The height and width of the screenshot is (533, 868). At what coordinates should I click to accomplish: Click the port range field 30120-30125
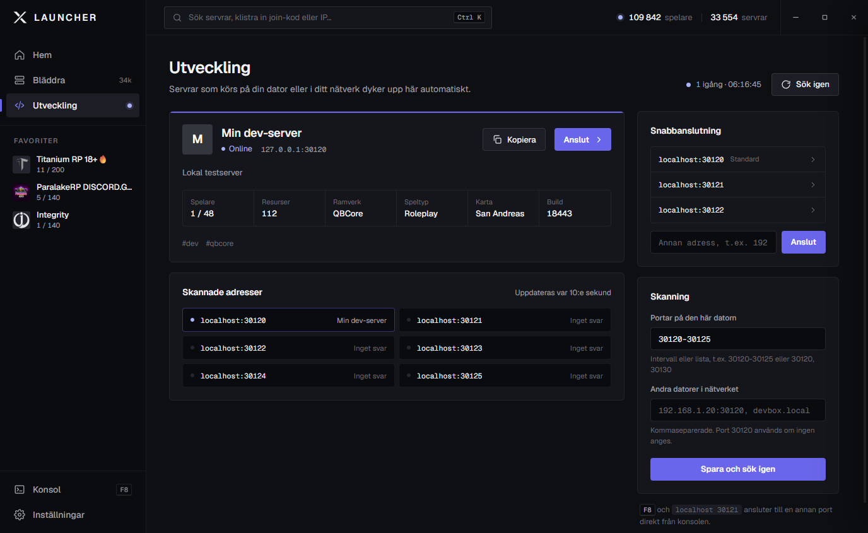click(738, 339)
